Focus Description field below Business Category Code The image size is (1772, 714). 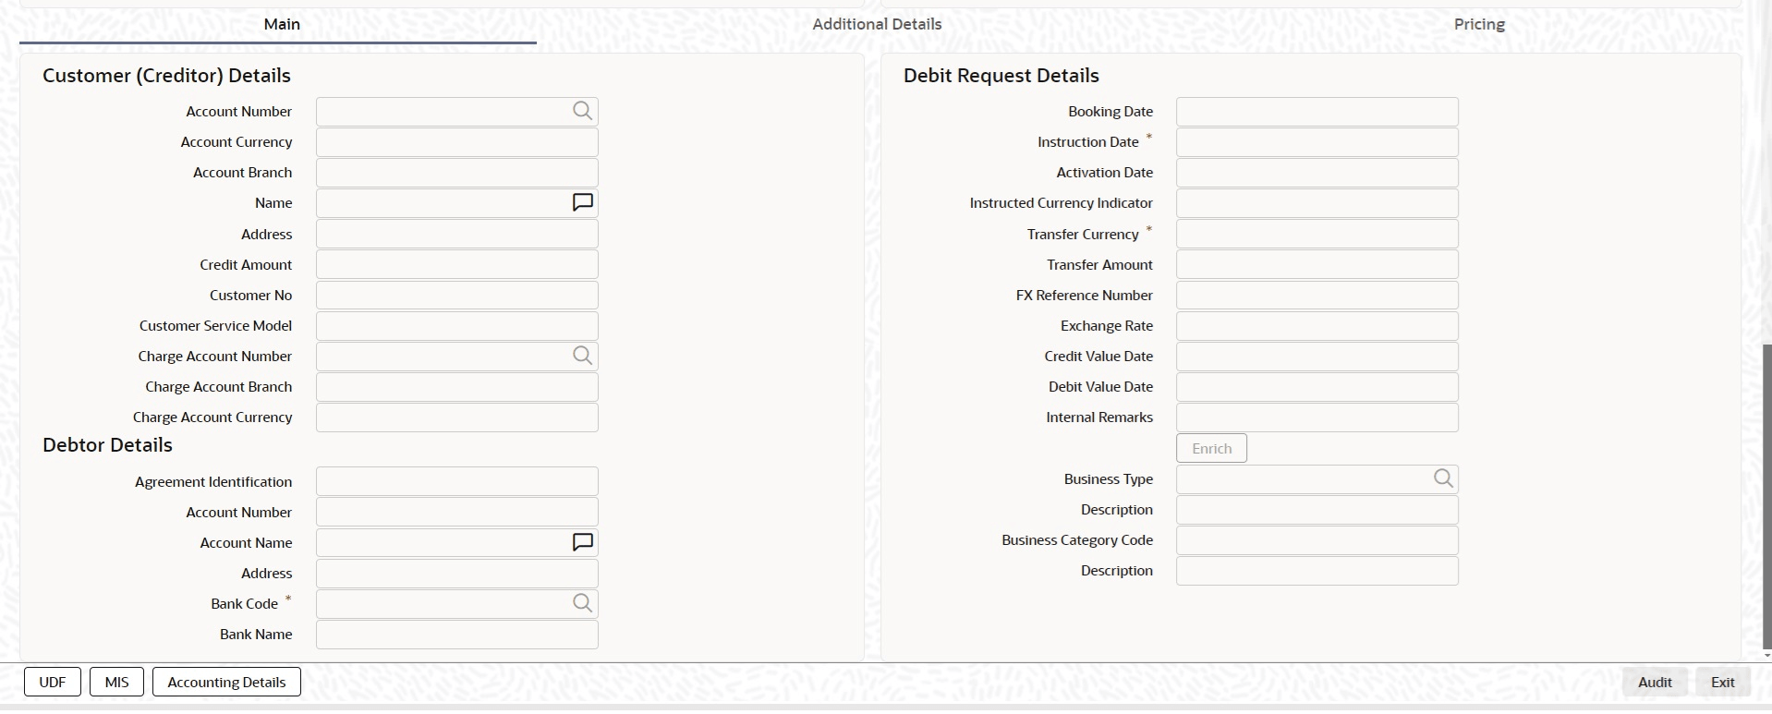pos(1317,571)
